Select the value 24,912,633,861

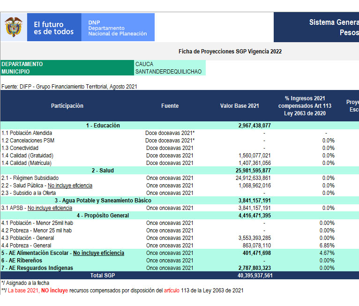tap(253, 178)
